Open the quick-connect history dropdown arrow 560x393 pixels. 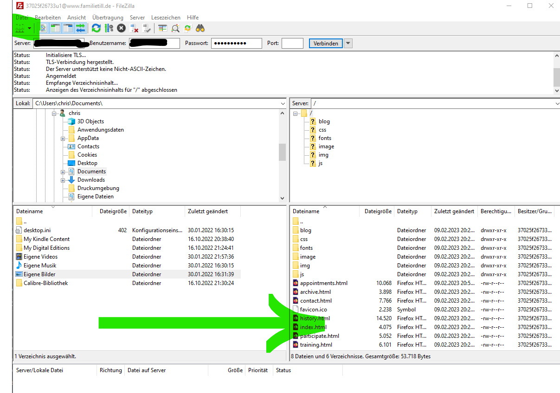[x=348, y=43]
